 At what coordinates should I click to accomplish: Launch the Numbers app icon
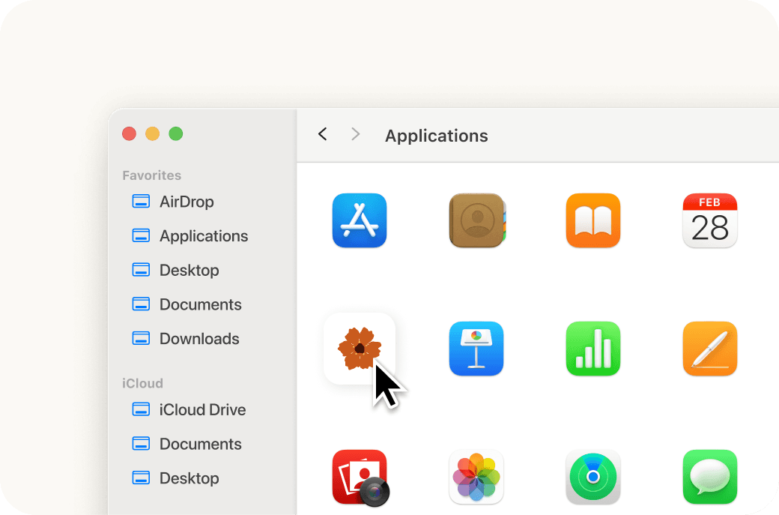pyautogui.click(x=593, y=349)
